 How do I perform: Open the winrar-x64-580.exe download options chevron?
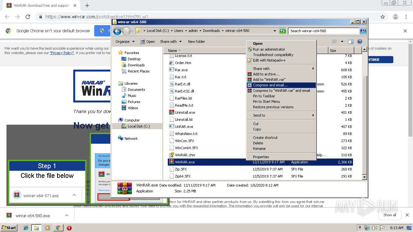pyautogui.click(x=67, y=216)
